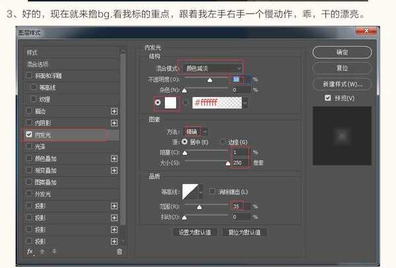Click the plus icon next to 颜色叠加
The height and width of the screenshot is (268, 396).
tap(114, 158)
